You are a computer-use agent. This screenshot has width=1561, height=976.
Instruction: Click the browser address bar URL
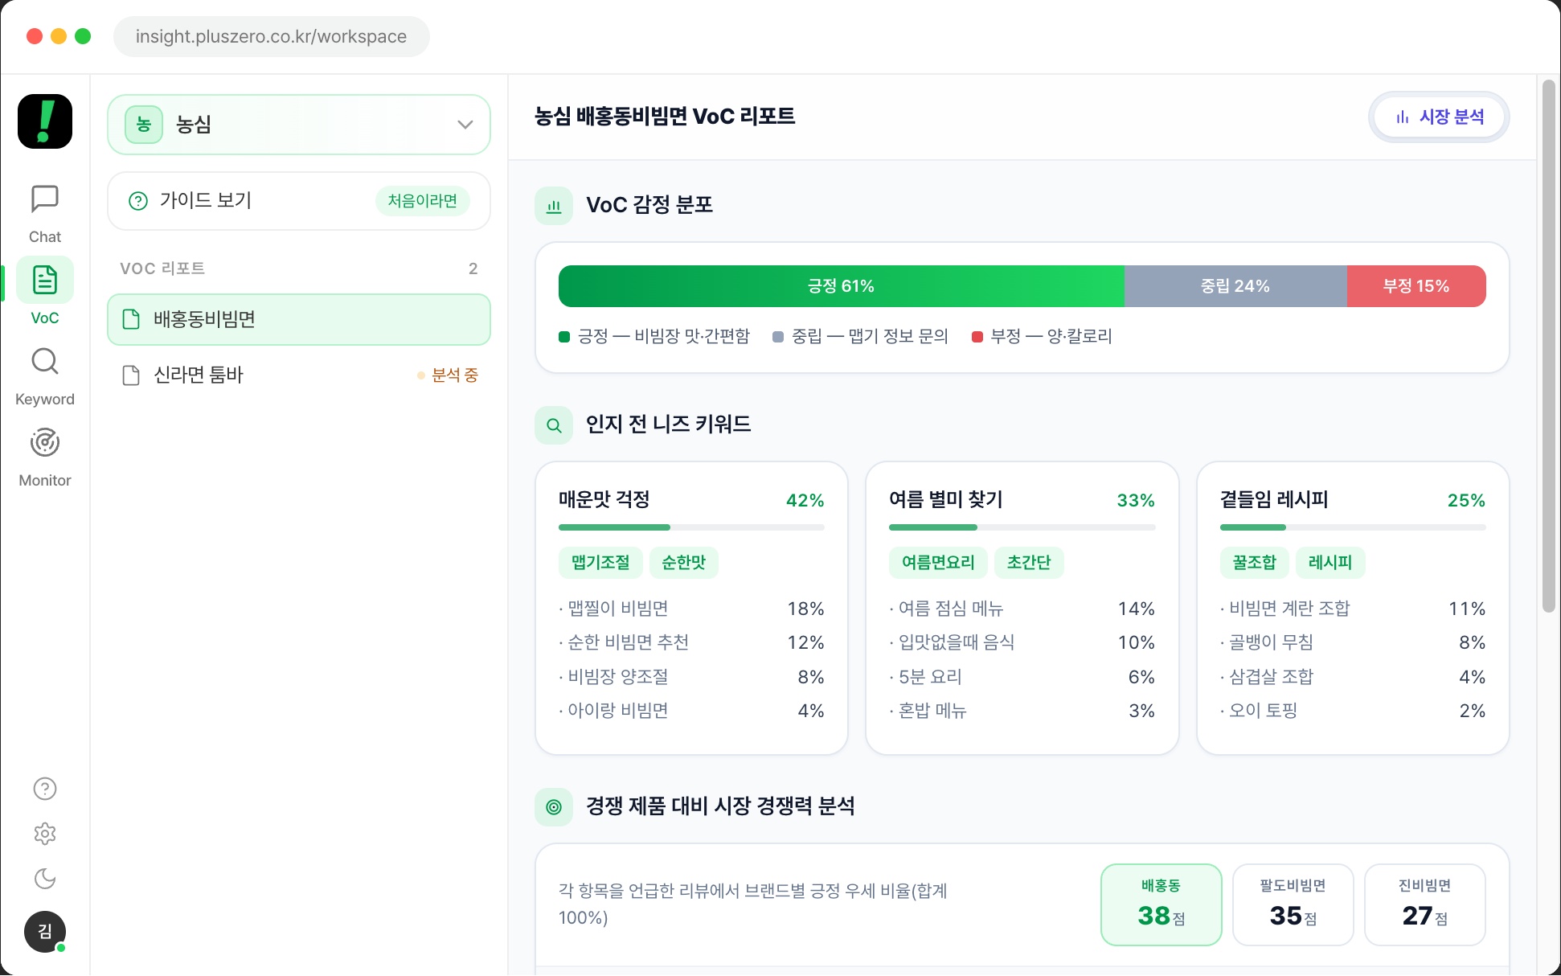click(271, 37)
